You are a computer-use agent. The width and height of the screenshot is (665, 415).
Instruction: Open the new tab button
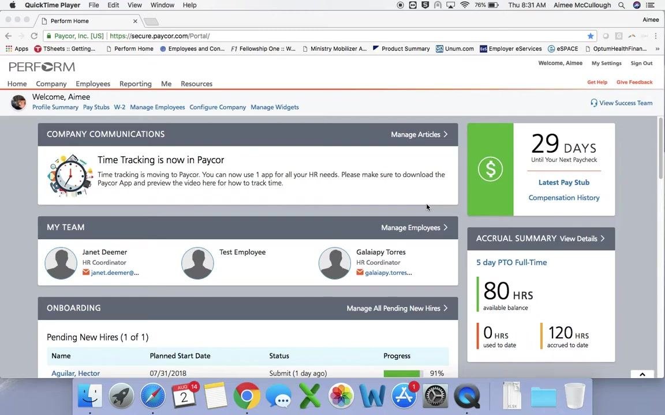[151, 21]
